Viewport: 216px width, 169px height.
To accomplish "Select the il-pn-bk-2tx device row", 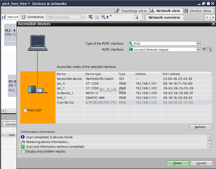I will coord(134,103).
